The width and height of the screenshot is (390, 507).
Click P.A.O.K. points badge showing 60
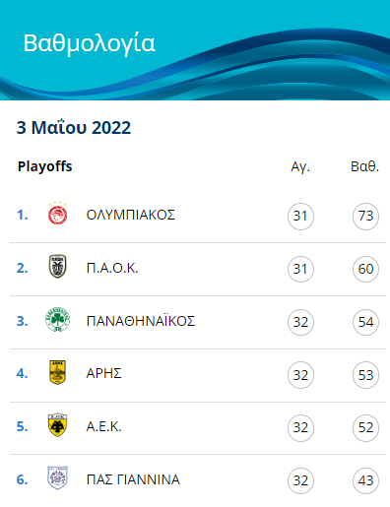pyautogui.click(x=365, y=269)
